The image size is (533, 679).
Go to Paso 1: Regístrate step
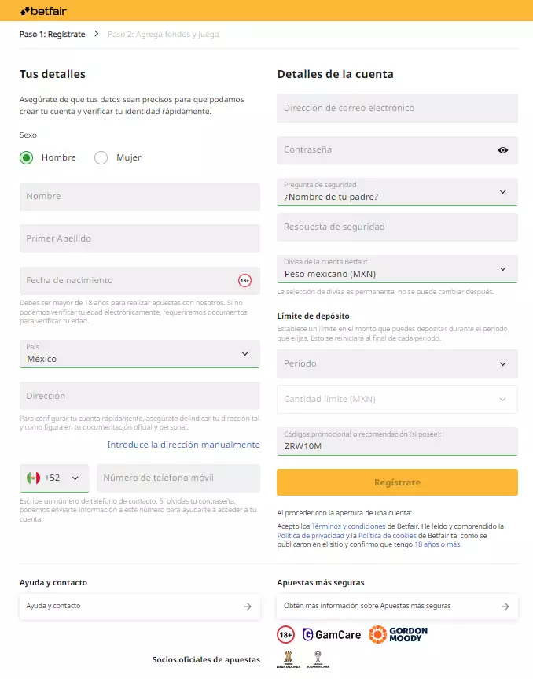[x=53, y=34]
